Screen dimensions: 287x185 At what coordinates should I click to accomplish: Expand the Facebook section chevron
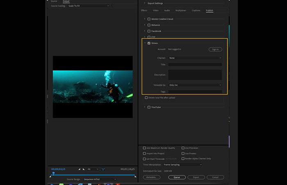click(144, 31)
